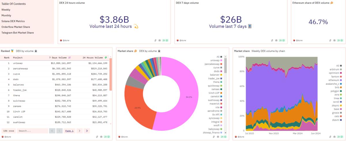Open DEX 24 hours volume card title

coord(72,3)
